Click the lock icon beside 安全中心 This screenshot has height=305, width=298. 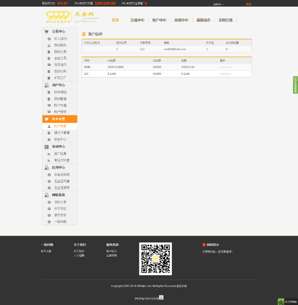pyautogui.click(x=49, y=140)
